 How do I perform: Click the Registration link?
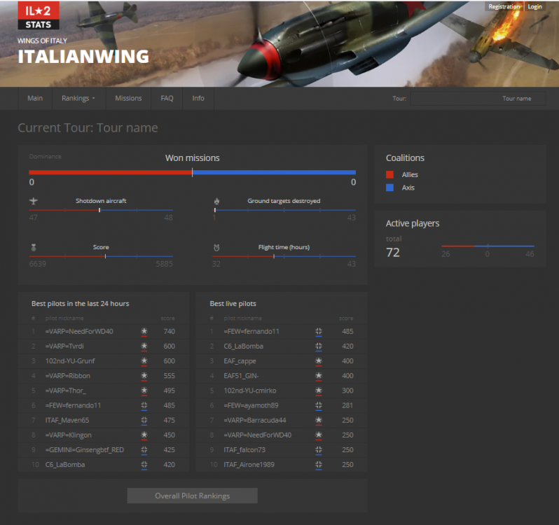[x=504, y=6]
